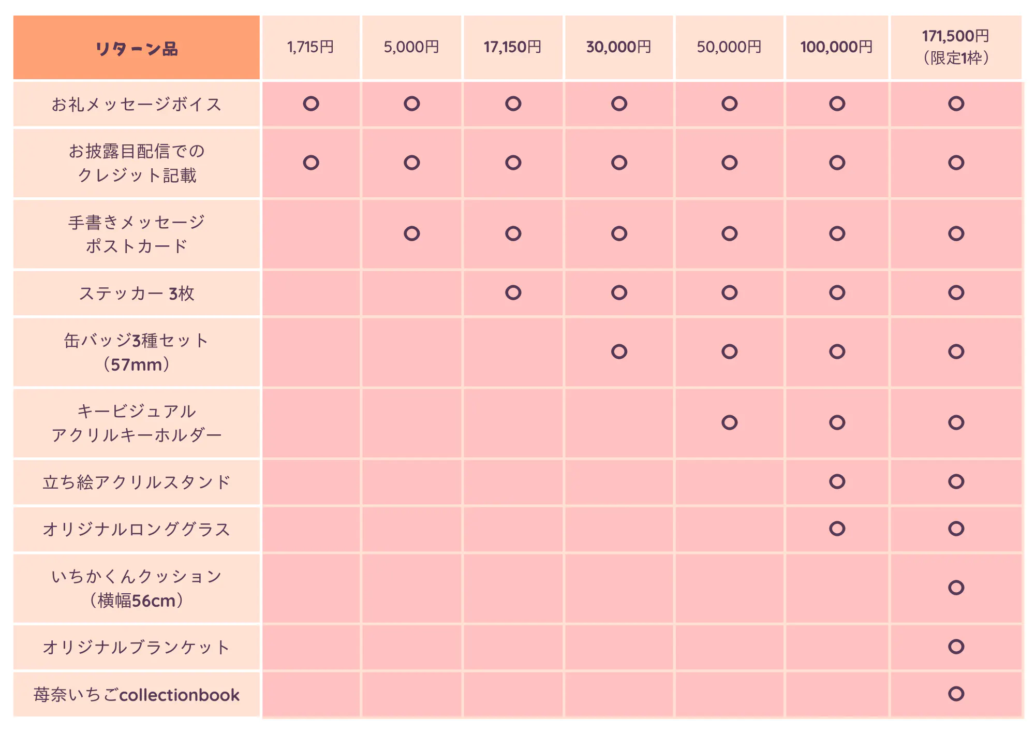Click the 立ち絵アクリルスタンド row label

pos(137,482)
